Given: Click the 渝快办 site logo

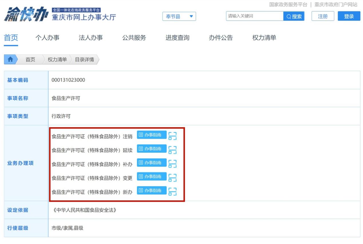Looking at the screenshot, I should click(26, 14).
